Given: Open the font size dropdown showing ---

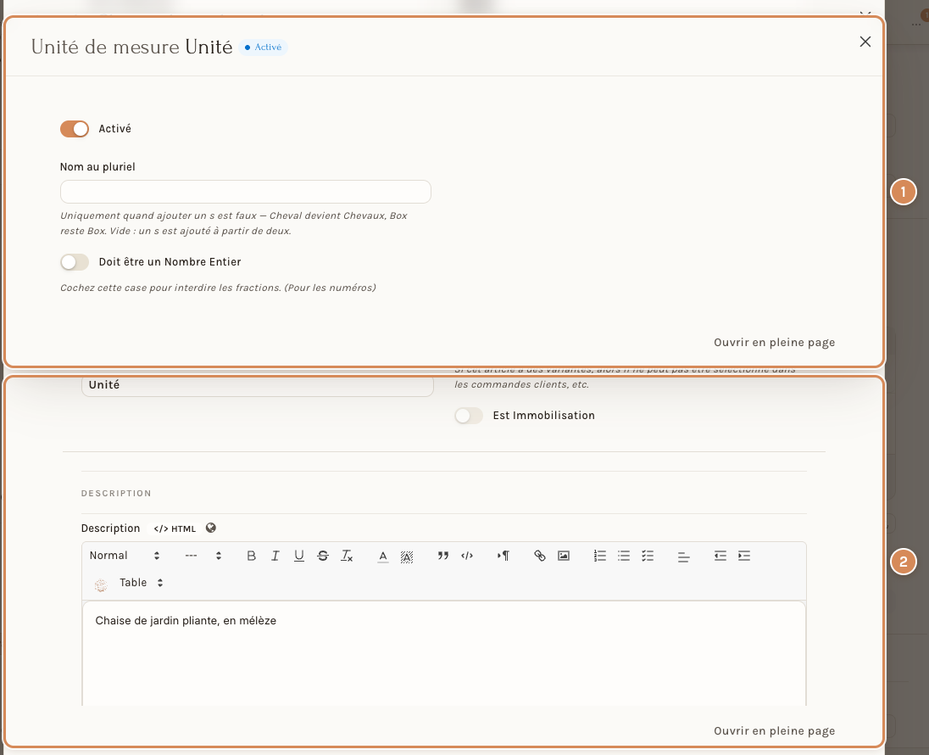Looking at the screenshot, I should pos(203,556).
